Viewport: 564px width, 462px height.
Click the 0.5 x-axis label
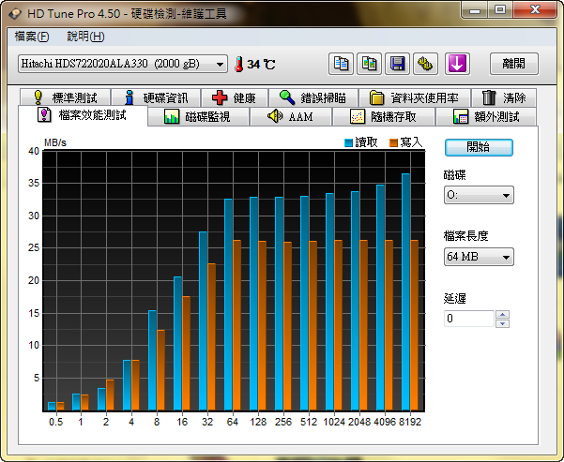click(55, 422)
